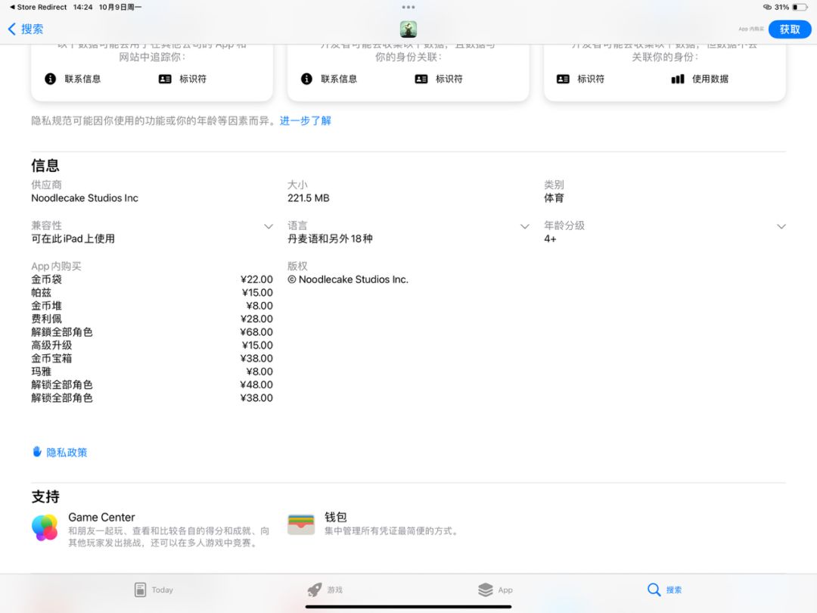
Task: Tap the home indicator bar
Action: 408,607
